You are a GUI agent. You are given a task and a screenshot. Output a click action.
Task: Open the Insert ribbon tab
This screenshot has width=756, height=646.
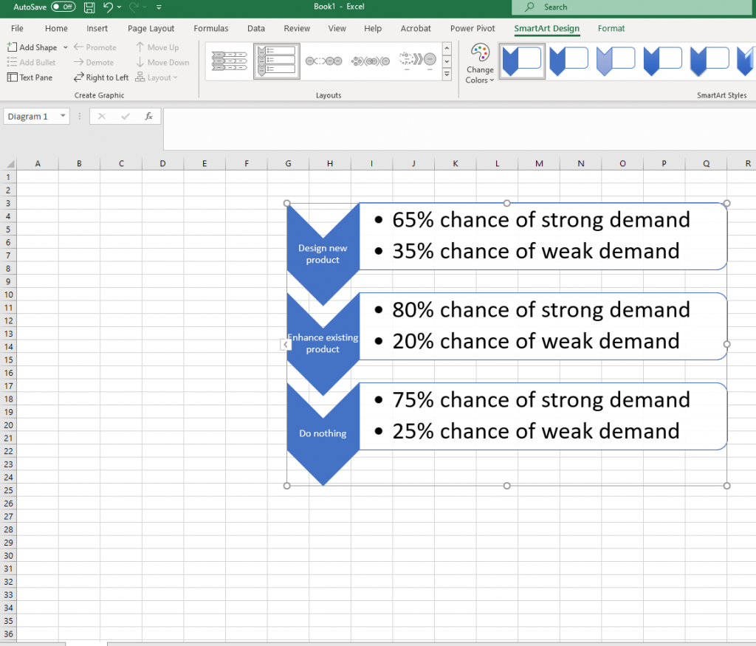(x=97, y=29)
